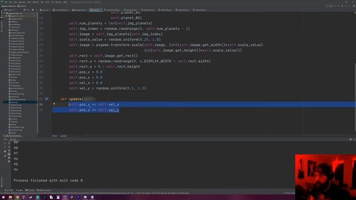Open Dropbox from the taskbar
The image size is (356, 200).
24,197
